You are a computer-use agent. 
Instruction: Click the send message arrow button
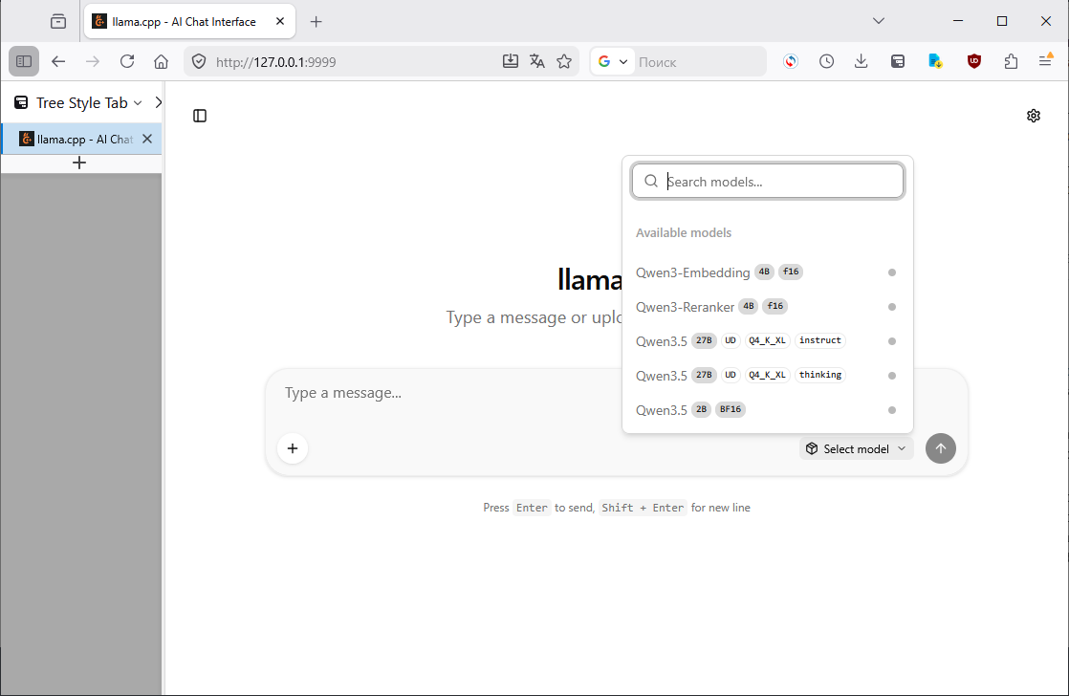point(940,448)
